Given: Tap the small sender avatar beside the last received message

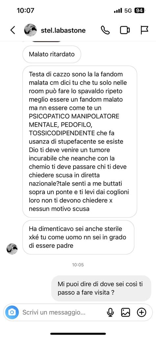Looking at the screenshot, I should [x=12, y=249].
